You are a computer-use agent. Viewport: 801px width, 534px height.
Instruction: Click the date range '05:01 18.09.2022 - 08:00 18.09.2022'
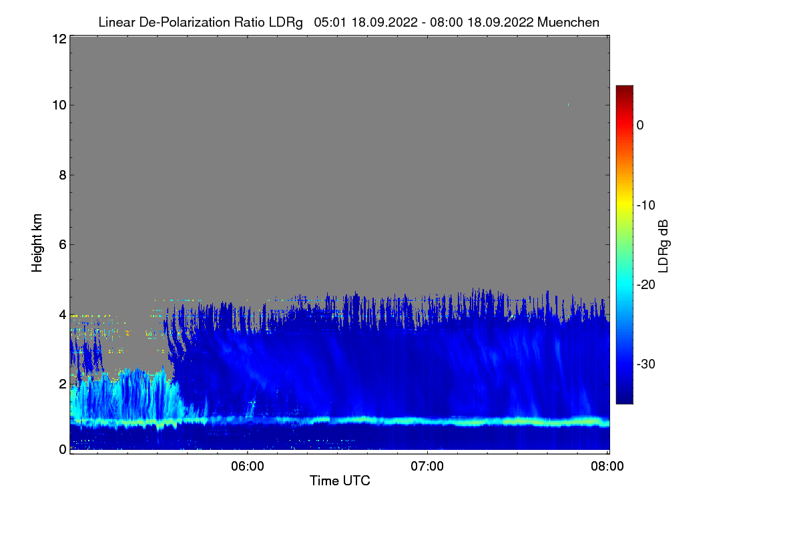pyautogui.click(x=423, y=22)
